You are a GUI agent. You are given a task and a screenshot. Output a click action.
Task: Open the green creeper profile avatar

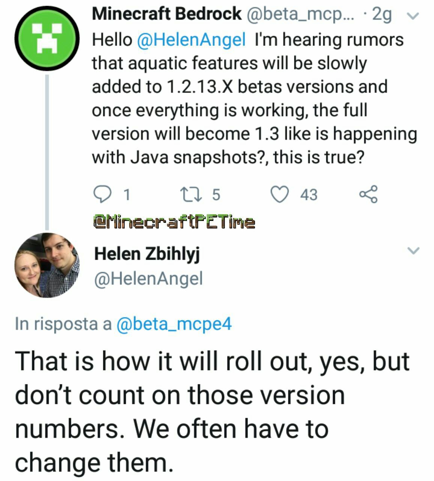tap(47, 38)
